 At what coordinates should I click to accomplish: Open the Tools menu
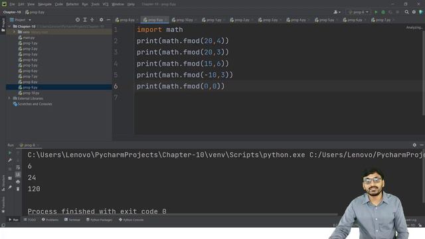point(95,5)
